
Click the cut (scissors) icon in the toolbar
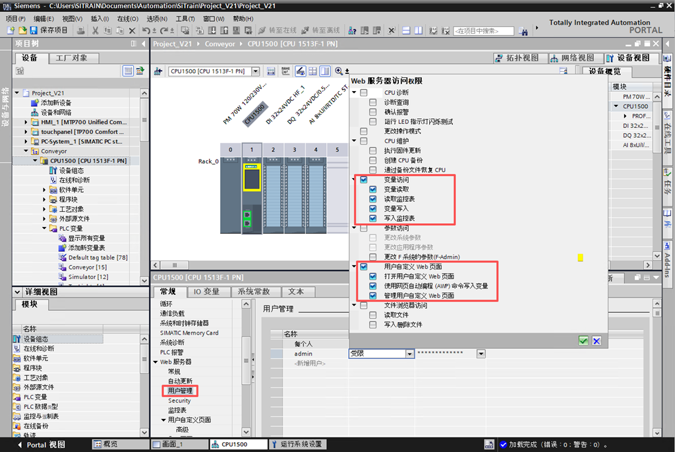(x=96, y=30)
